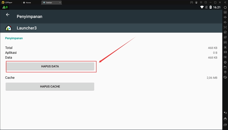Click the synchronizer chip icon in sidebar

(x=225, y=62)
